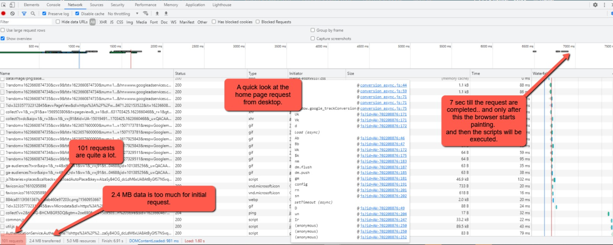Open js?id=AW-702208876:46 link
The image size is (613, 245).
point(383,138)
